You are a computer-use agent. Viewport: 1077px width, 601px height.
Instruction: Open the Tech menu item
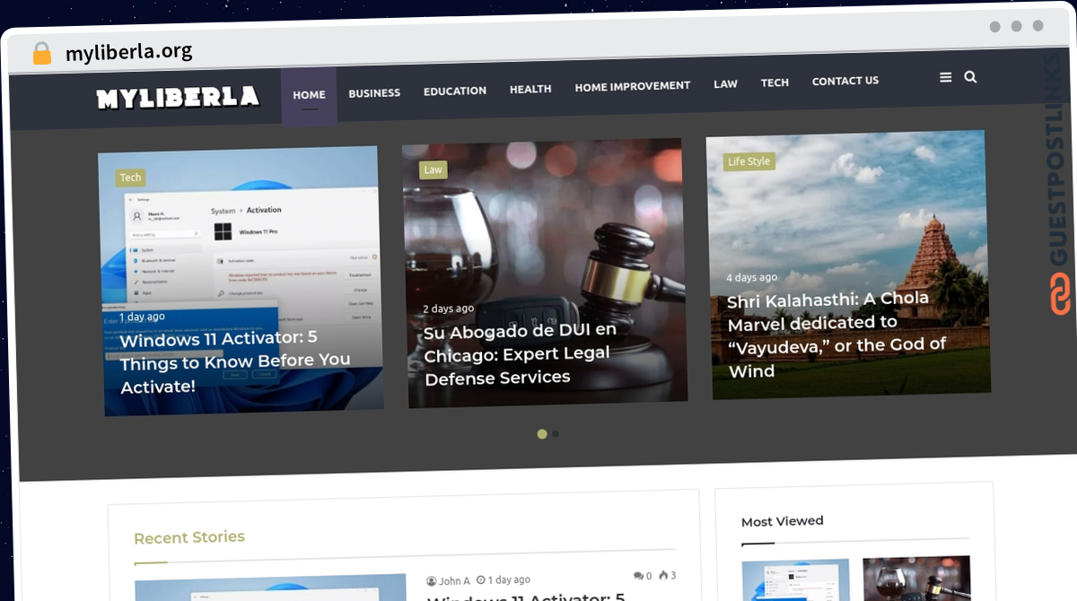(x=775, y=83)
